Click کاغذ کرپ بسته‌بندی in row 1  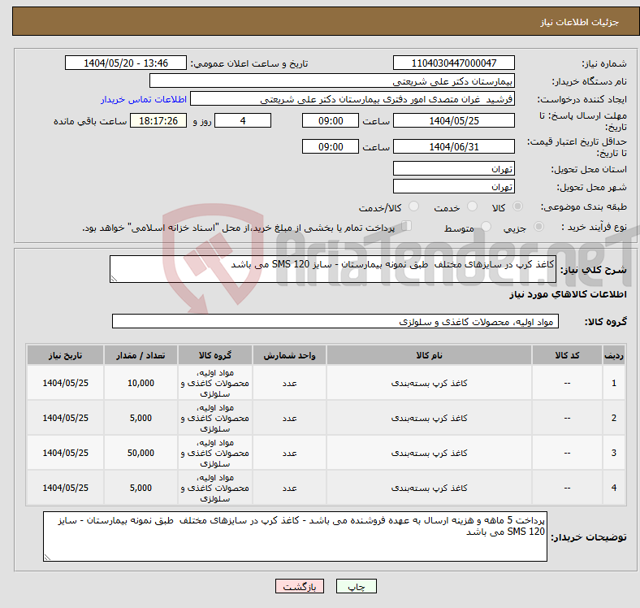coord(429,383)
